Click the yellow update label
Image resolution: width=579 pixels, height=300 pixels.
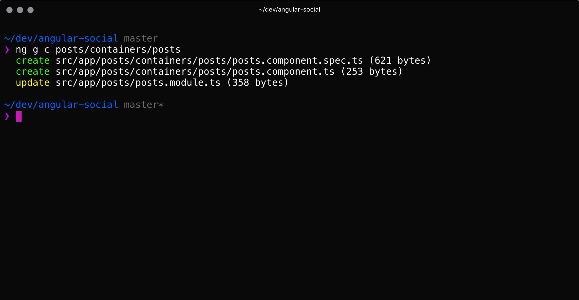pos(33,83)
